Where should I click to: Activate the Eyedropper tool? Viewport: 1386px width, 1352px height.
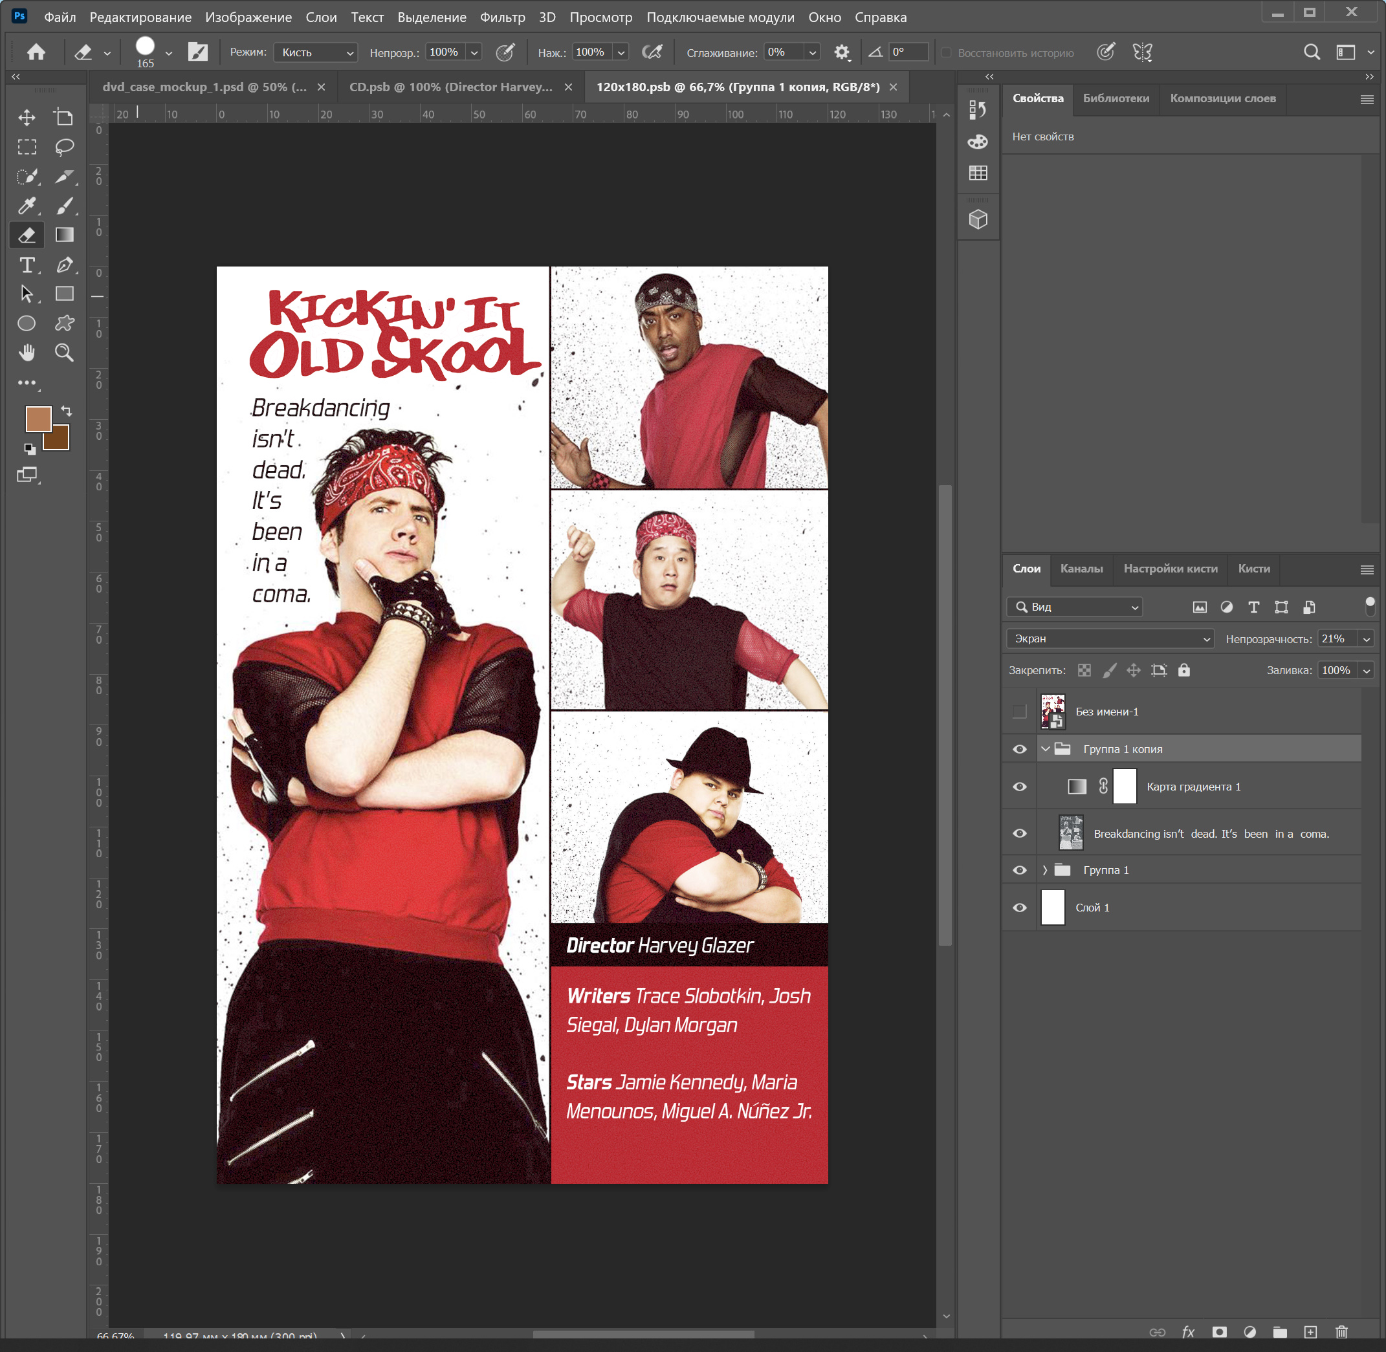coord(27,206)
